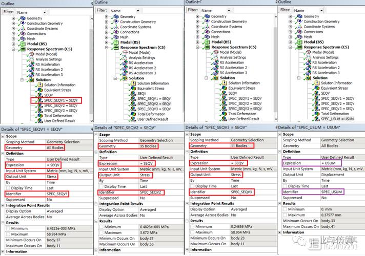The width and height of the screenshot is (365, 256).
Task: Click the Mesh icon in the SPEC_SEQV1 panel outline
Action: (23, 38)
